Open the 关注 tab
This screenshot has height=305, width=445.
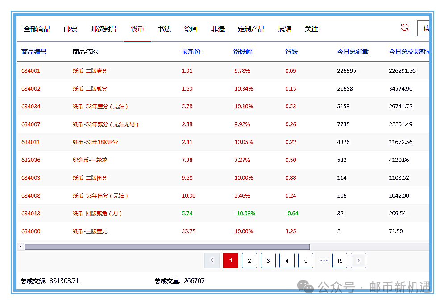tap(312, 29)
